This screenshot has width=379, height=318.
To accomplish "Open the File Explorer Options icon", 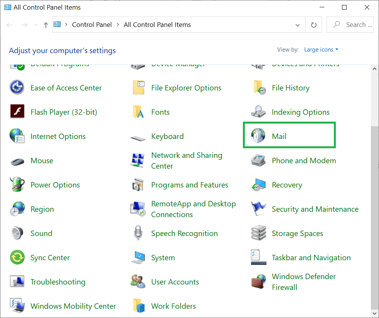I will coord(138,87).
